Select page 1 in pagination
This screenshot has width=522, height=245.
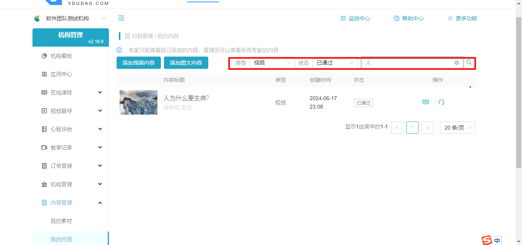pyautogui.click(x=412, y=128)
